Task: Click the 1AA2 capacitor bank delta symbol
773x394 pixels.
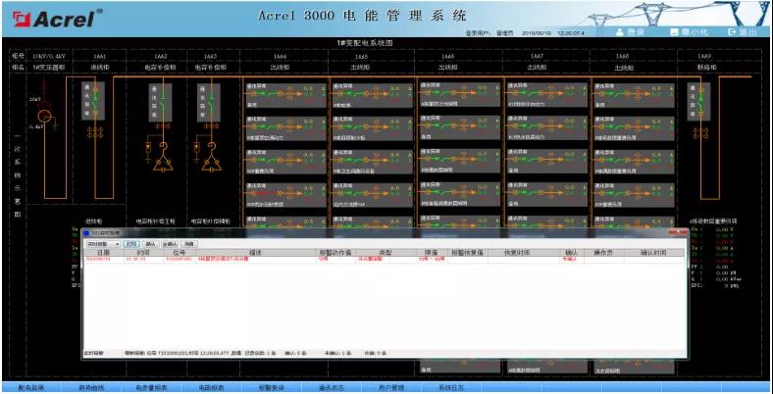Action: (x=162, y=164)
